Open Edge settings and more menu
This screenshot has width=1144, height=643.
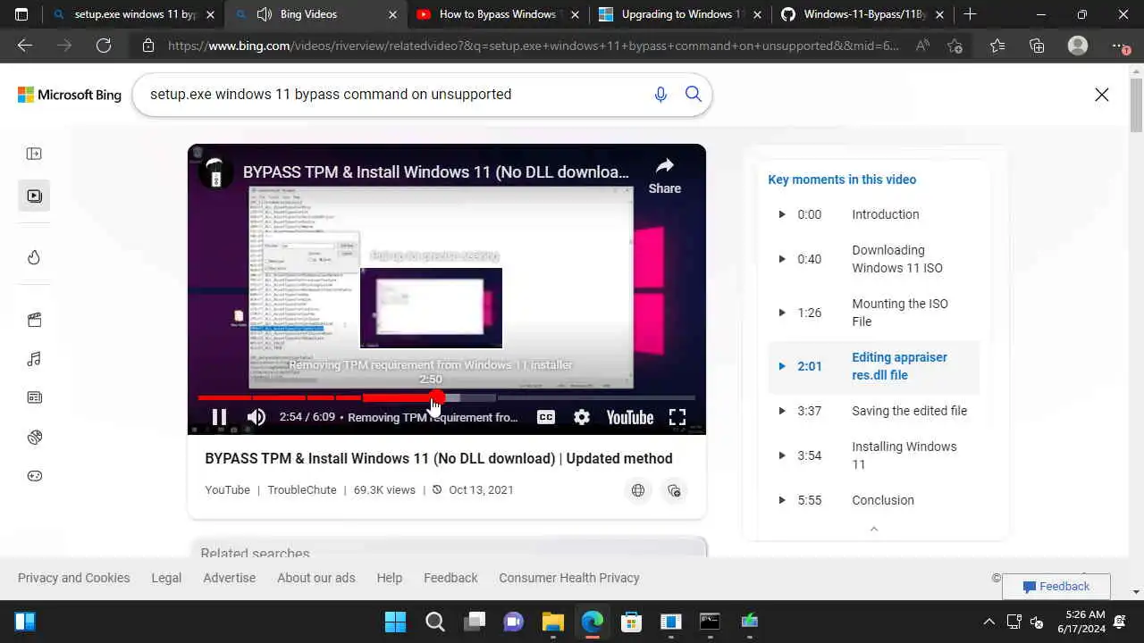(1120, 46)
